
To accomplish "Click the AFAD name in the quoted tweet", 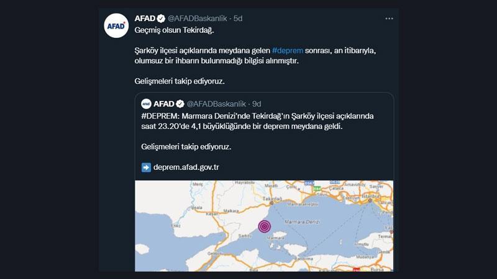I will (x=164, y=104).
